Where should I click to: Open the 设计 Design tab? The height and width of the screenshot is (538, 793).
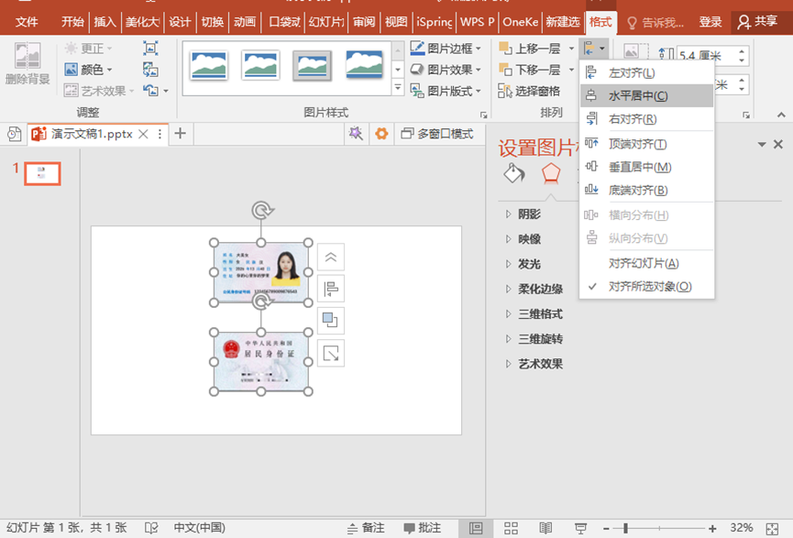[180, 22]
